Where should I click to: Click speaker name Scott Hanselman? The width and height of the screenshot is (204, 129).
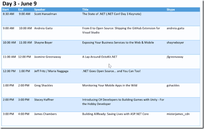(x=46, y=14)
